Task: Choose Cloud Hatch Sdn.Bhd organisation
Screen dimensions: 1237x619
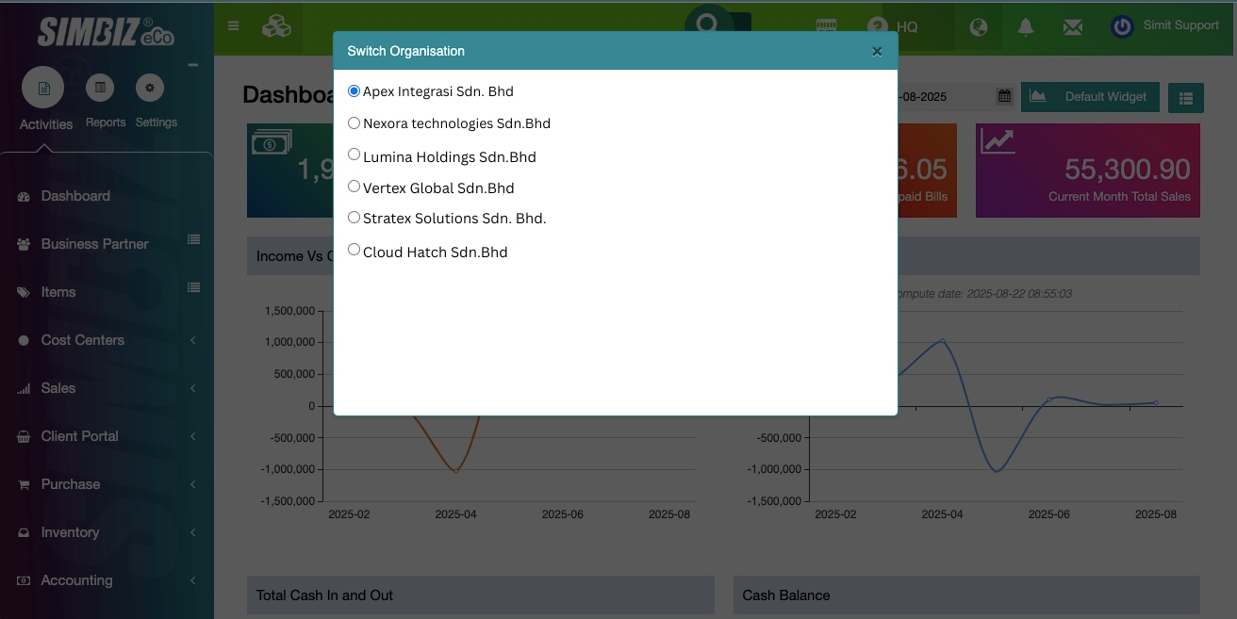Action: 355,250
